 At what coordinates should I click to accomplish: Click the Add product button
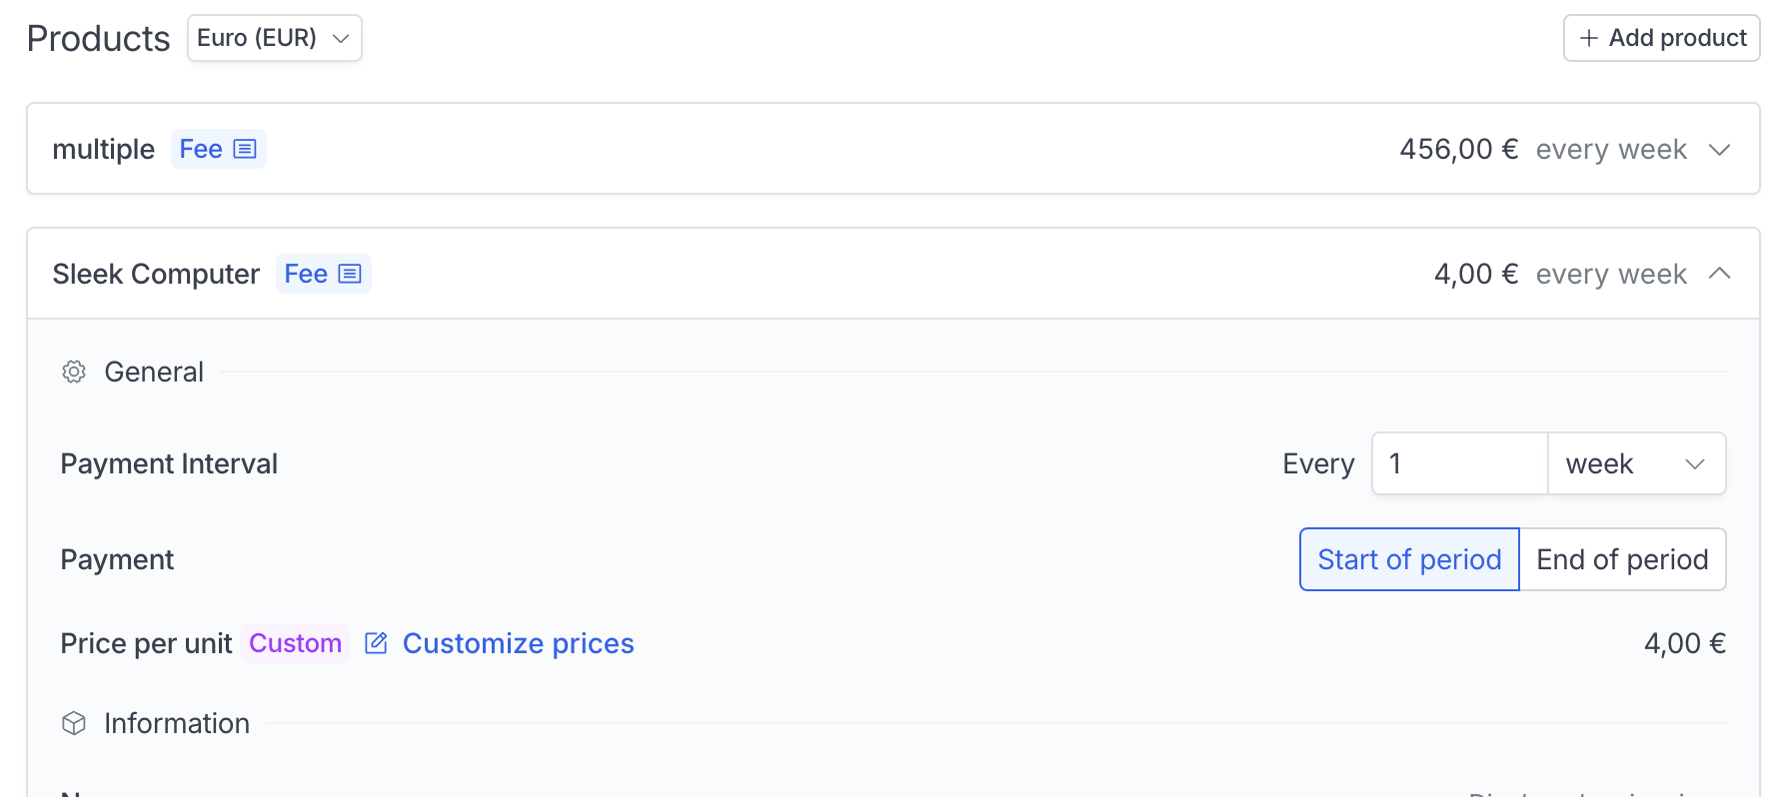point(1661,38)
